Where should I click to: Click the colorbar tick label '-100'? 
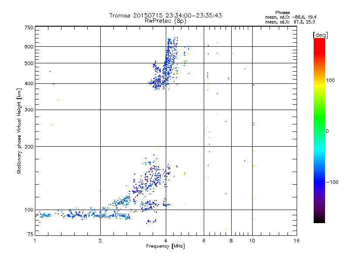332,182
